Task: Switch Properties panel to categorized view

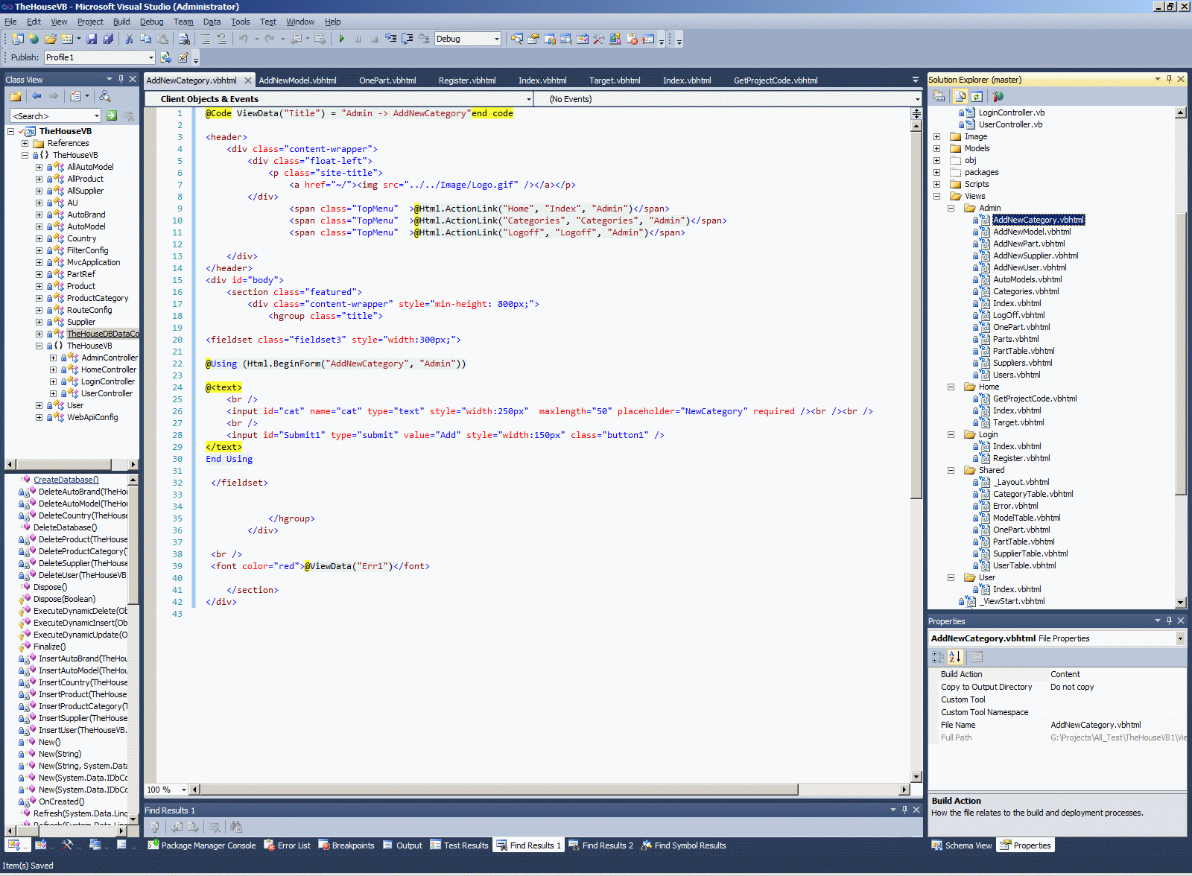Action: (938, 657)
